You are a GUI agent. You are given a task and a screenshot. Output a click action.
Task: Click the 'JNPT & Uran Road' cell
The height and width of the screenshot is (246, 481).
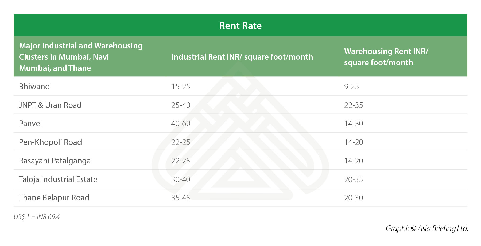pyautogui.click(x=50, y=105)
